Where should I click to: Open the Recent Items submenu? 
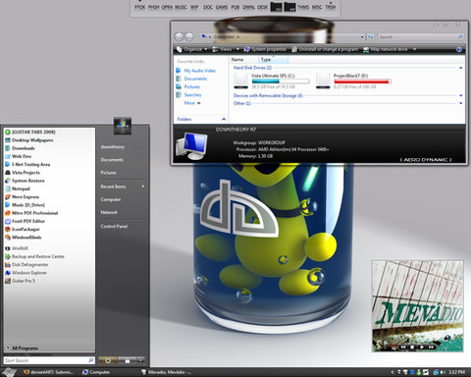coord(123,187)
